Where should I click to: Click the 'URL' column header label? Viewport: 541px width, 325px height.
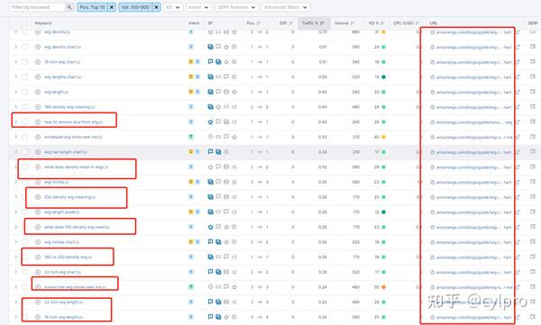[x=434, y=23]
